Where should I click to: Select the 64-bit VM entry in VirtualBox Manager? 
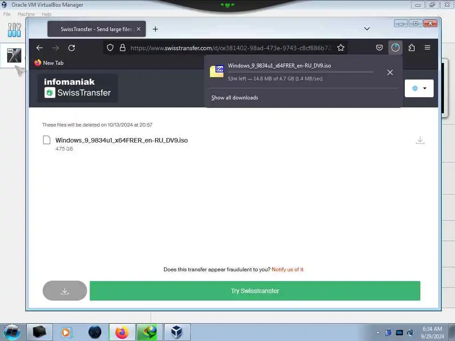click(14, 56)
